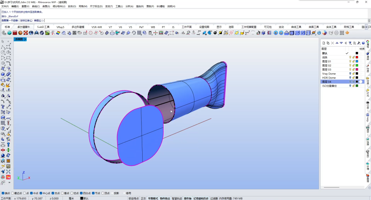Move layer up with the up-triangle icon
This screenshot has height=200, width=371.
pos(337,43)
